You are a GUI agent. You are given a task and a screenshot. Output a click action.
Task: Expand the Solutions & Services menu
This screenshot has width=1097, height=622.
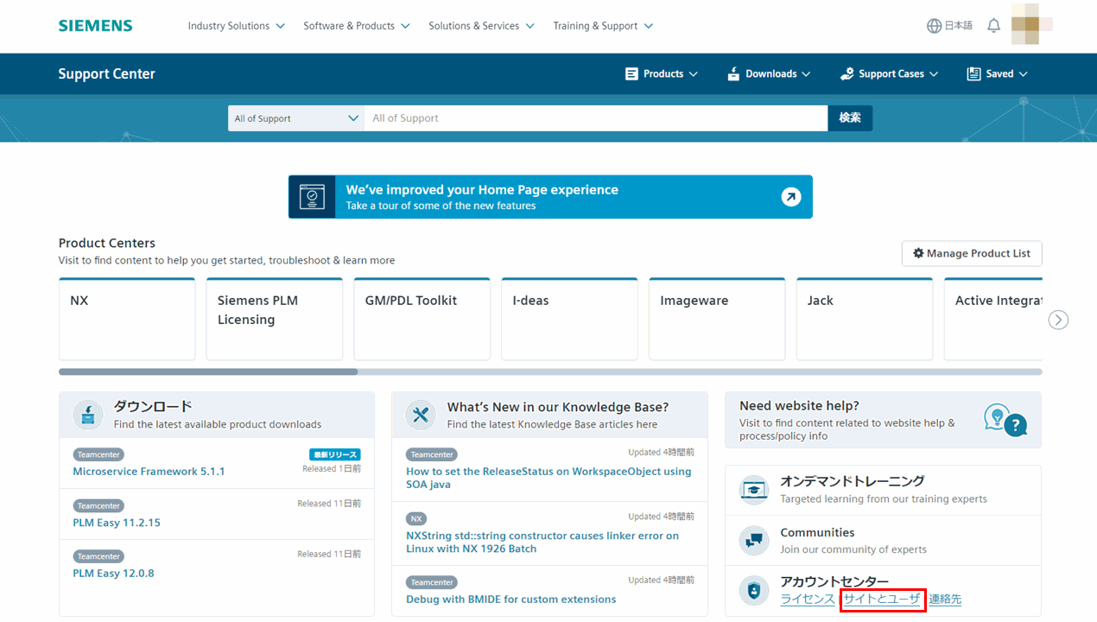(x=482, y=26)
